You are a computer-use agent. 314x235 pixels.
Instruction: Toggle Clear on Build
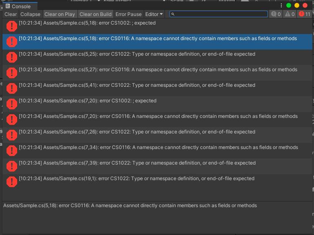[x=96, y=14]
